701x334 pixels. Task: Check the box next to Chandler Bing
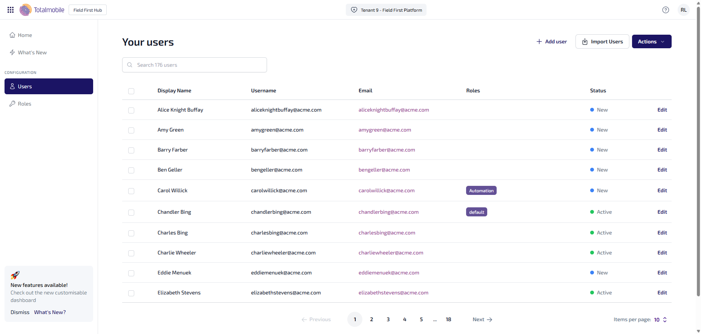point(131,213)
